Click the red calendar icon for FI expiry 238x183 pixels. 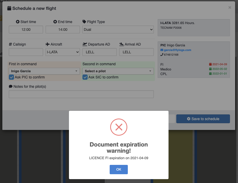click(211, 64)
